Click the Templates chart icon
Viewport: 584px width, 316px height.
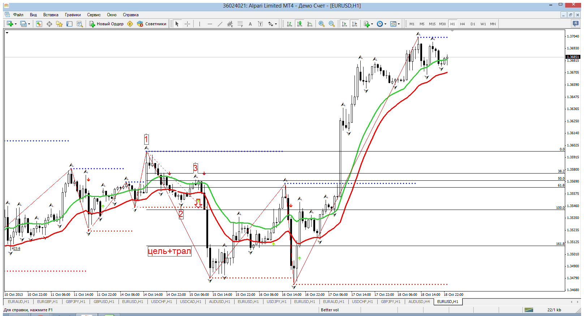pyautogui.click(x=393, y=24)
